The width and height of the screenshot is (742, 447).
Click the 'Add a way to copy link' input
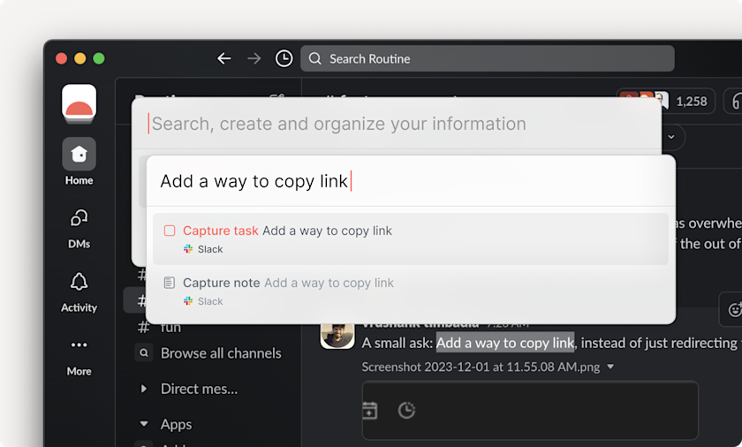click(x=411, y=181)
